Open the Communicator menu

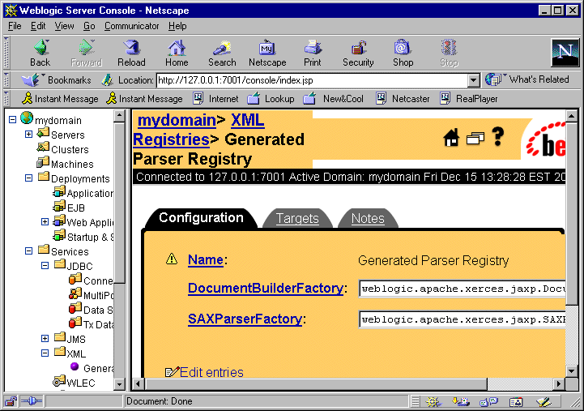point(131,26)
